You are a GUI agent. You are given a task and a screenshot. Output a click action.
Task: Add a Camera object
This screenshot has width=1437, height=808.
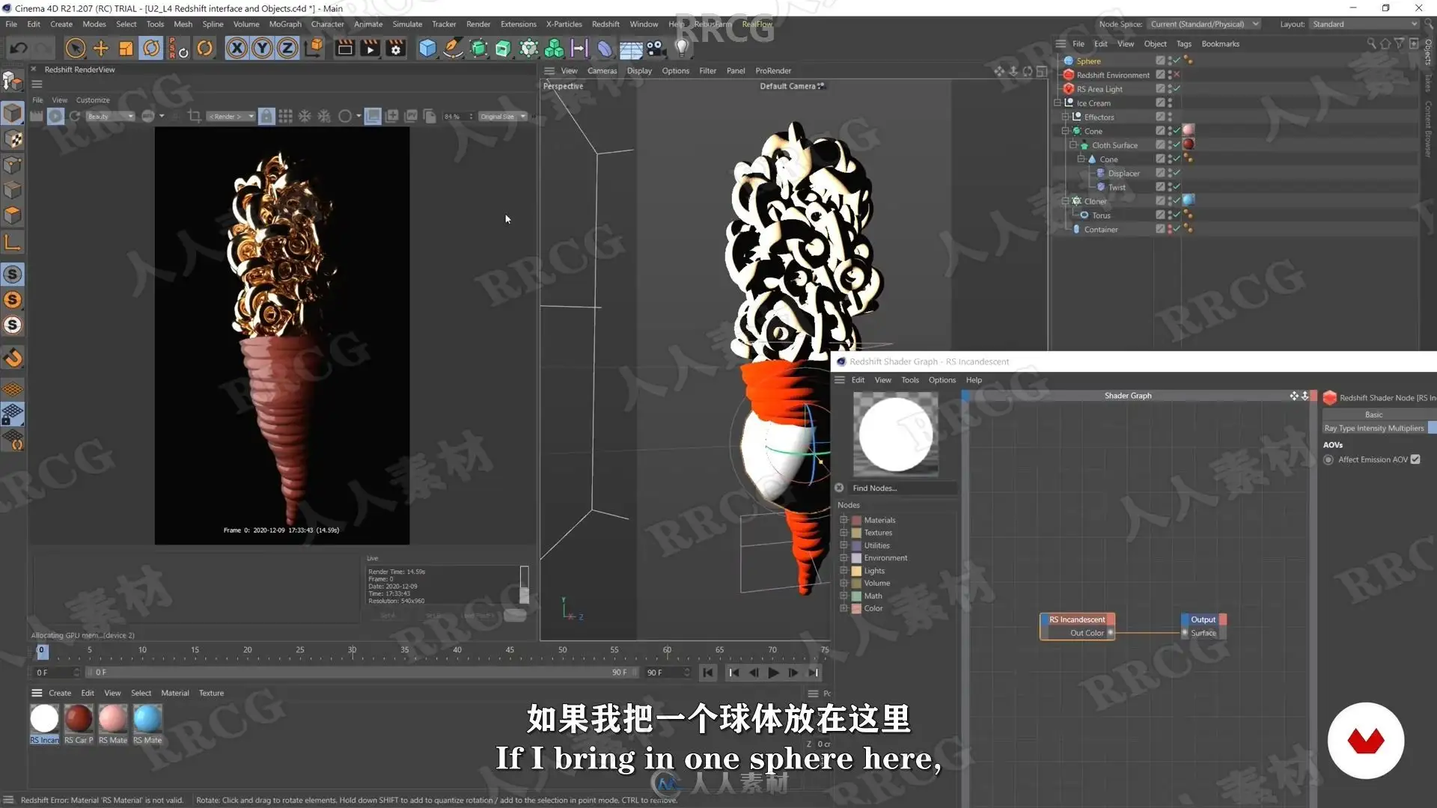coord(656,49)
